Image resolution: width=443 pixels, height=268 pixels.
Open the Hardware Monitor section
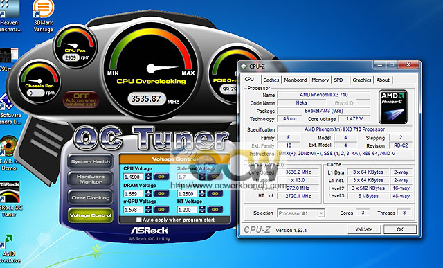tap(91, 179)
